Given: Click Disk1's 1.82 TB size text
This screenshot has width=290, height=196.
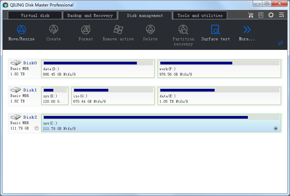Looking at the screenshot, I should (x=17, y=101).
